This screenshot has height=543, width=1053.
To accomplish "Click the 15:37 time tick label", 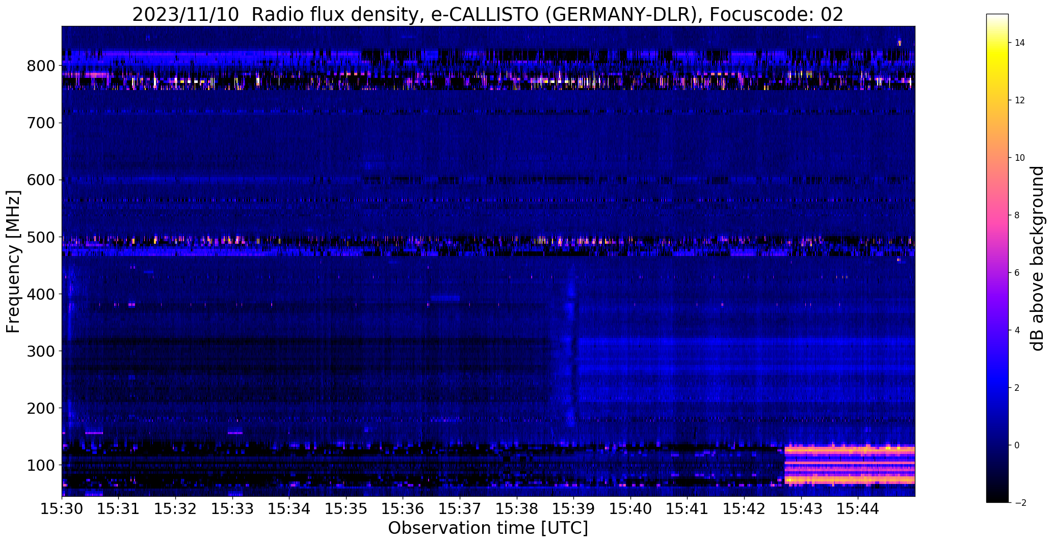I will 460,508.
